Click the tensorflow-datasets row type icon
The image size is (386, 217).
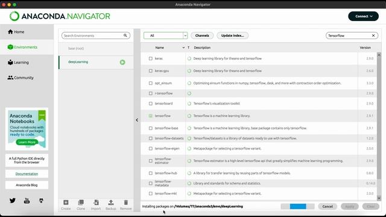189,139
